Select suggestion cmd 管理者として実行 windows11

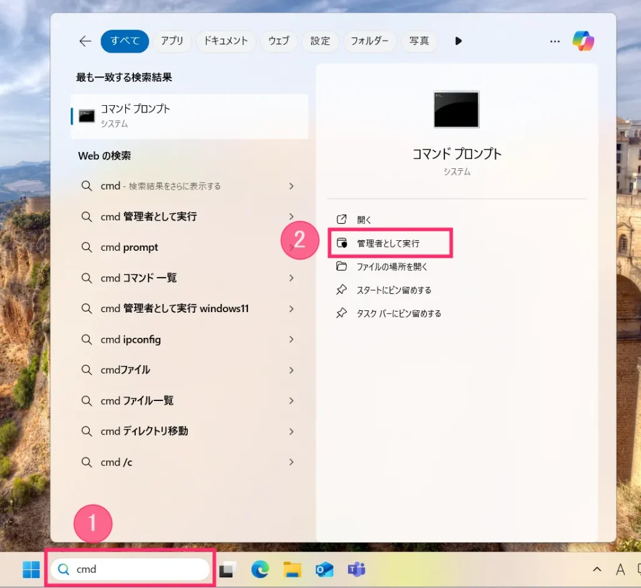click(x=189, y=308)
